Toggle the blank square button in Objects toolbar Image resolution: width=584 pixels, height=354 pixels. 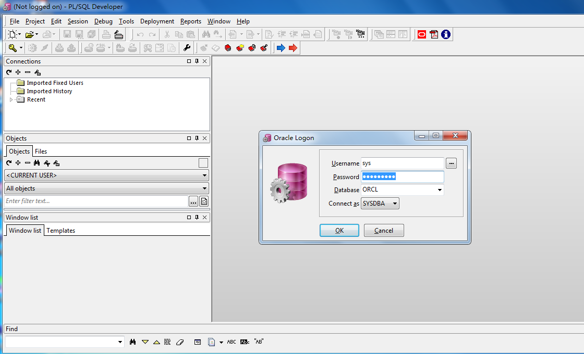[203, 163]
